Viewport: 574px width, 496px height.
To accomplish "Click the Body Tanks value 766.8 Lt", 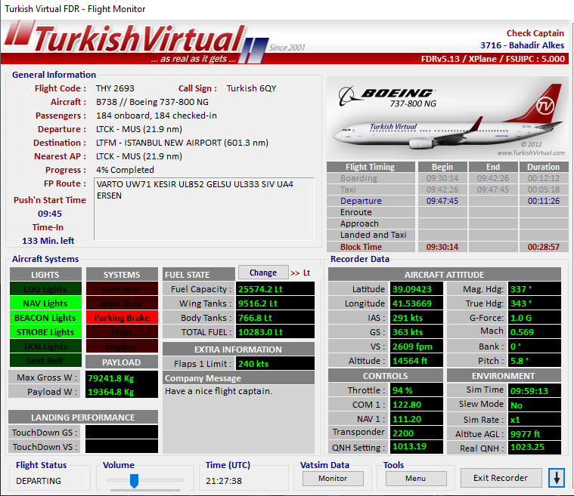I will coord(275,318).
